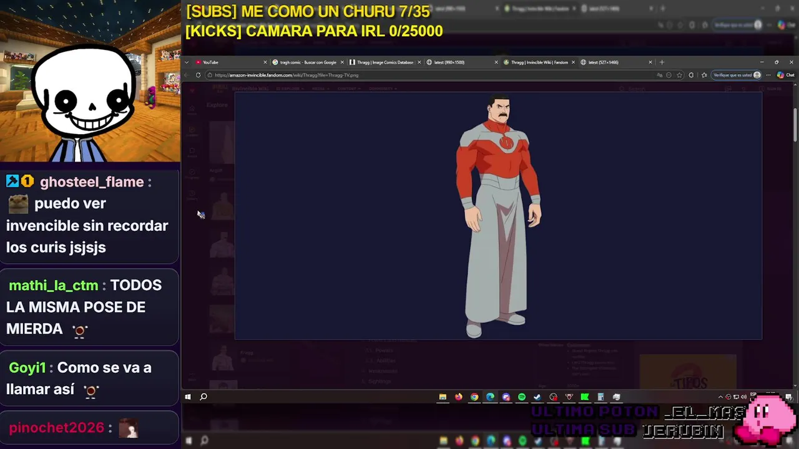The height and width of the screenshot is (449, 799).
Task: Open Microsoft Edge from the taskbar
Action: 490,397
